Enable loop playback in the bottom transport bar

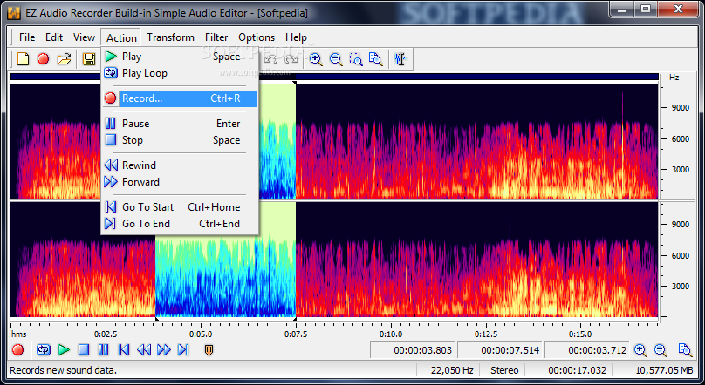44,349
